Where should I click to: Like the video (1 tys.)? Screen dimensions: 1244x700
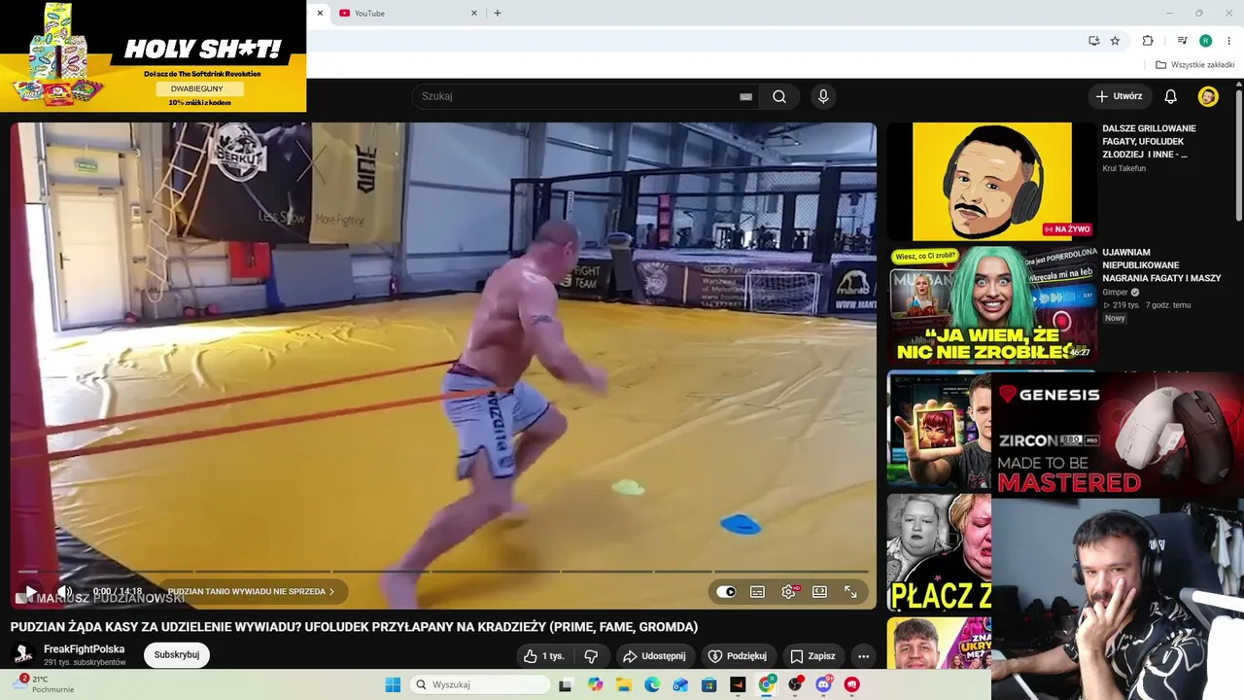(544, 656)
